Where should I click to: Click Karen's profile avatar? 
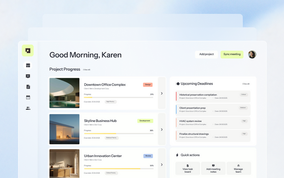252,54
